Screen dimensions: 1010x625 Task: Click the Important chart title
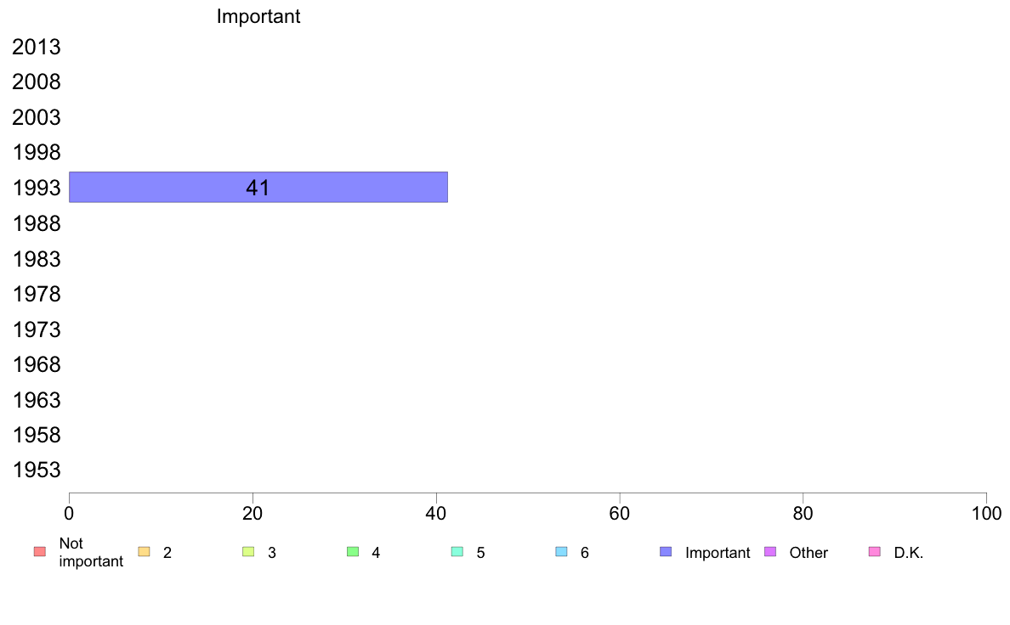point(258,16)
